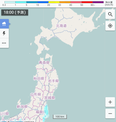This screenshot has width=116, height=122.
Task: Click the 岩手県 map label
Action: click(x=53, y=81)
